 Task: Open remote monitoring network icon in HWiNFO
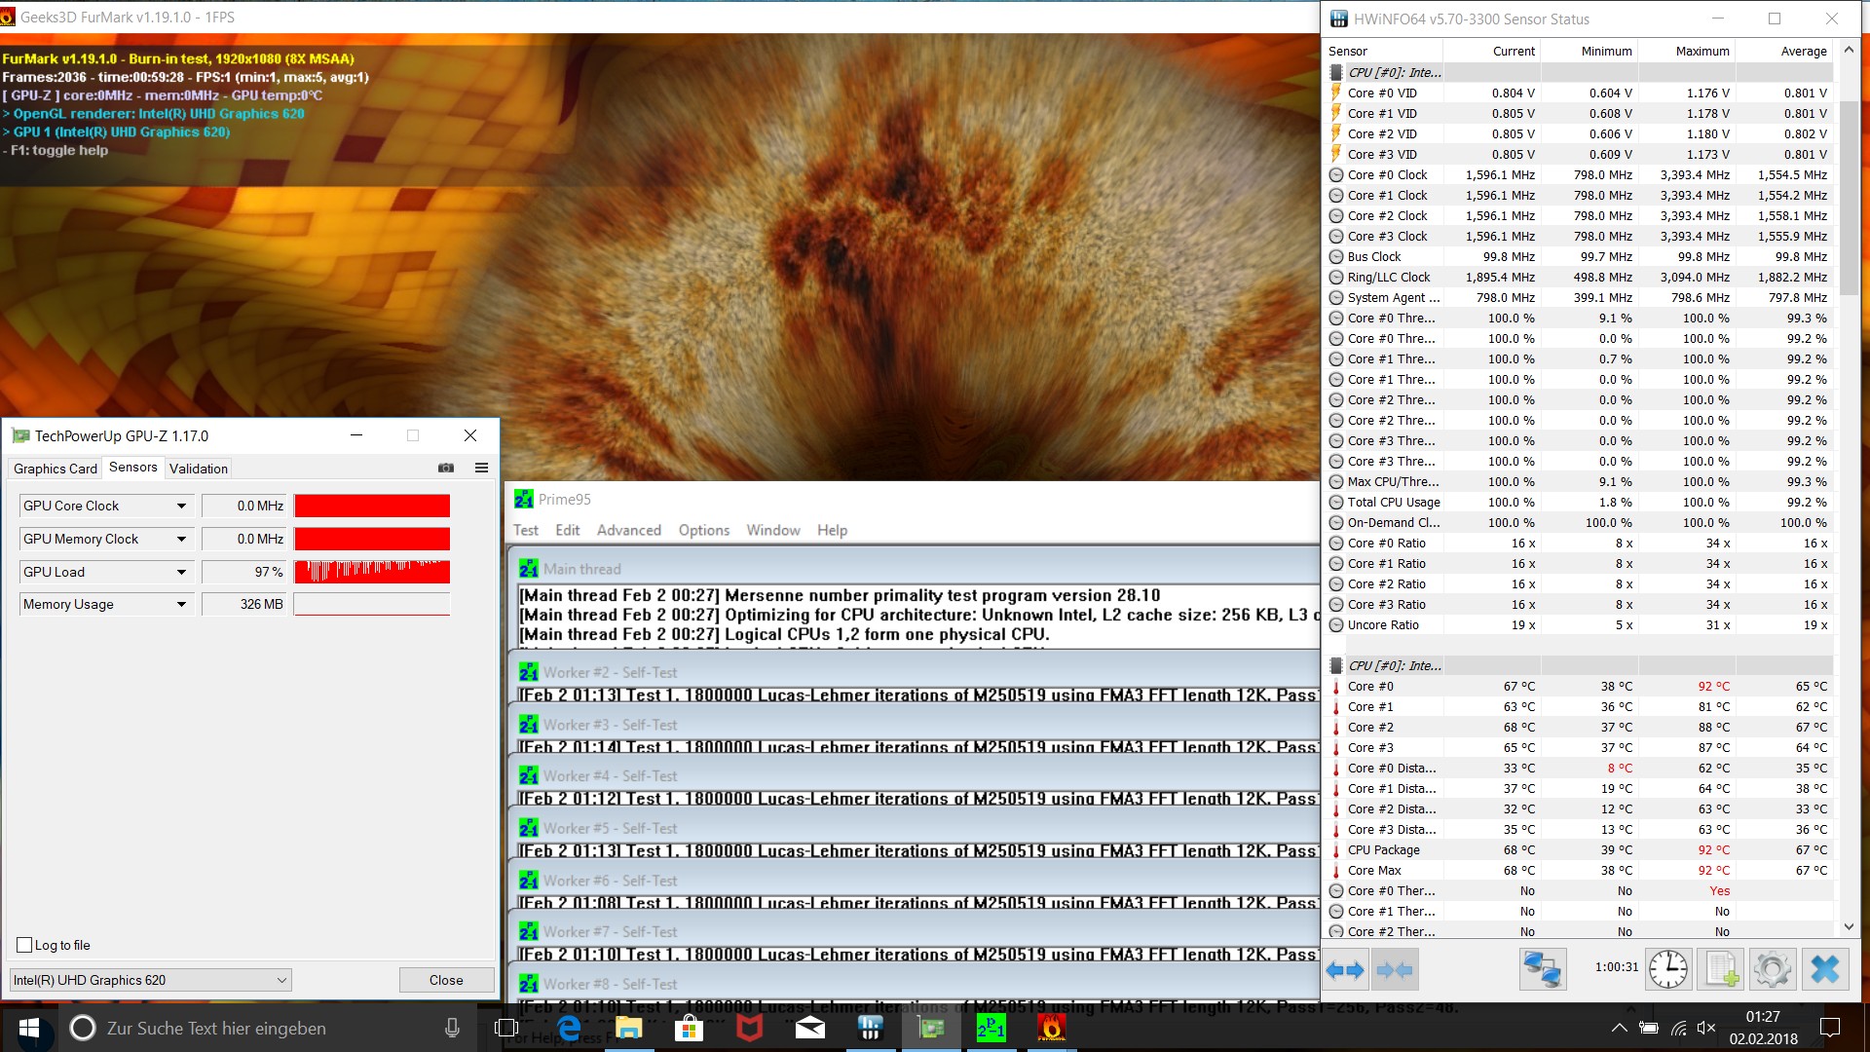[x=1543, y=970]
